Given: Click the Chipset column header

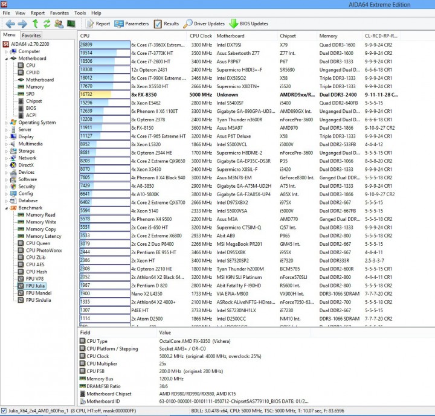Looking at the screenshot, I should click(297, 36).
